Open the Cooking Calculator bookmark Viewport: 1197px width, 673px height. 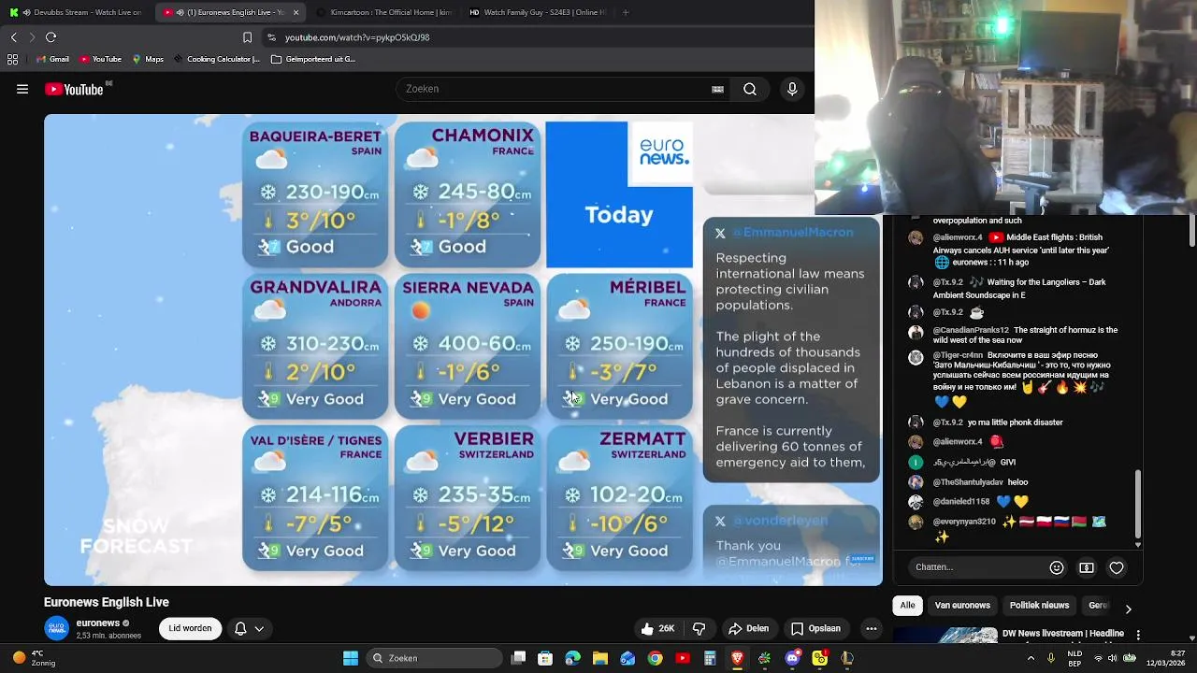(x=217, y=59)
